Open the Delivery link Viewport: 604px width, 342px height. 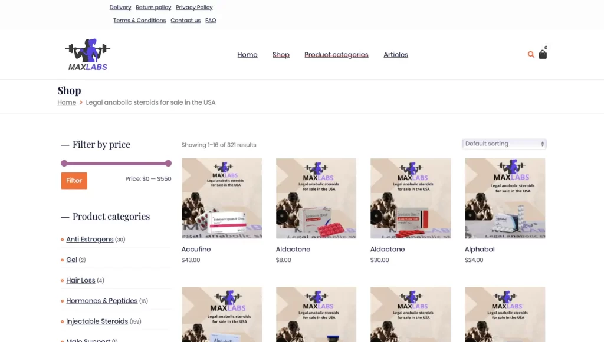120,7
